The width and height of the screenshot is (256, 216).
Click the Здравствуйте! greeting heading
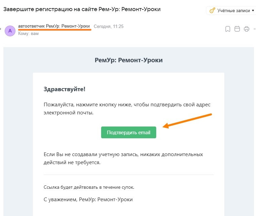click(64, 89)
